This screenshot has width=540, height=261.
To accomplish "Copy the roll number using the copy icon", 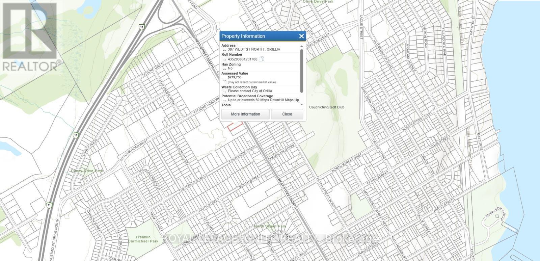I will tap(262, 59).
